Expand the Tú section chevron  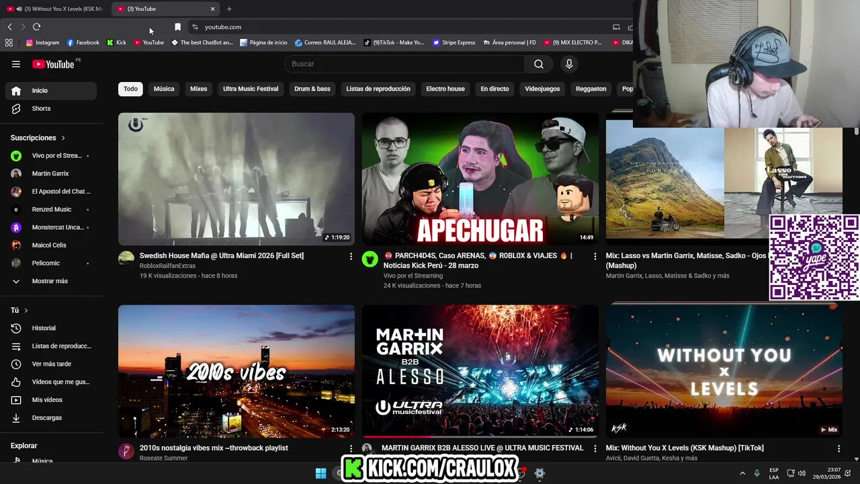pos(26,311)
